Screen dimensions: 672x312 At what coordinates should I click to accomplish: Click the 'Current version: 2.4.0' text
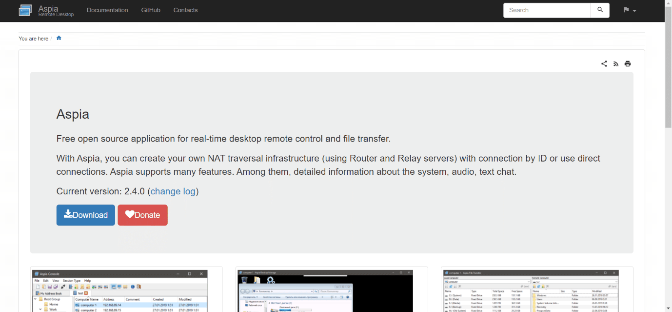tap(100, 191)
